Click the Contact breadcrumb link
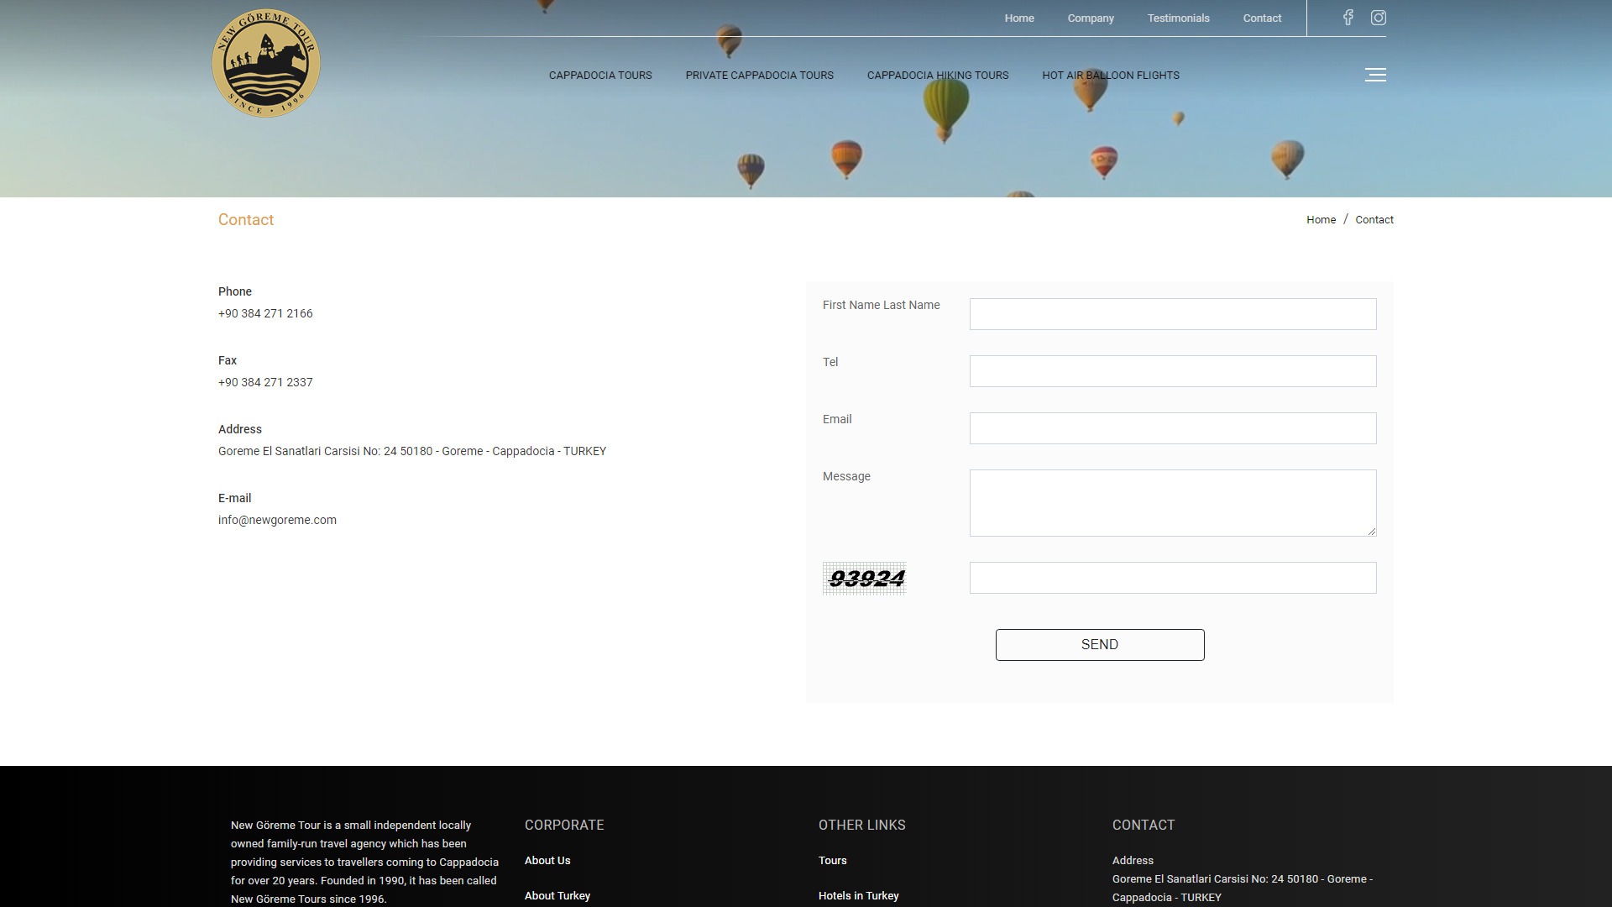1612x907 pixels. [x=1374, y=219]
